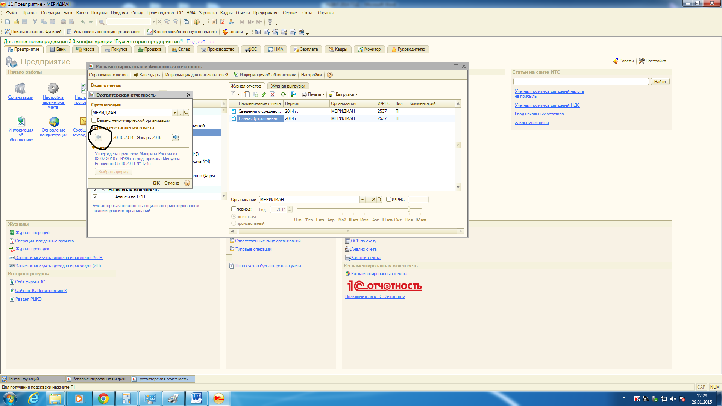This screenshot has height=406, width=722.
Task: Click the new report icon in journal toolbar
Action: [247, 94]
